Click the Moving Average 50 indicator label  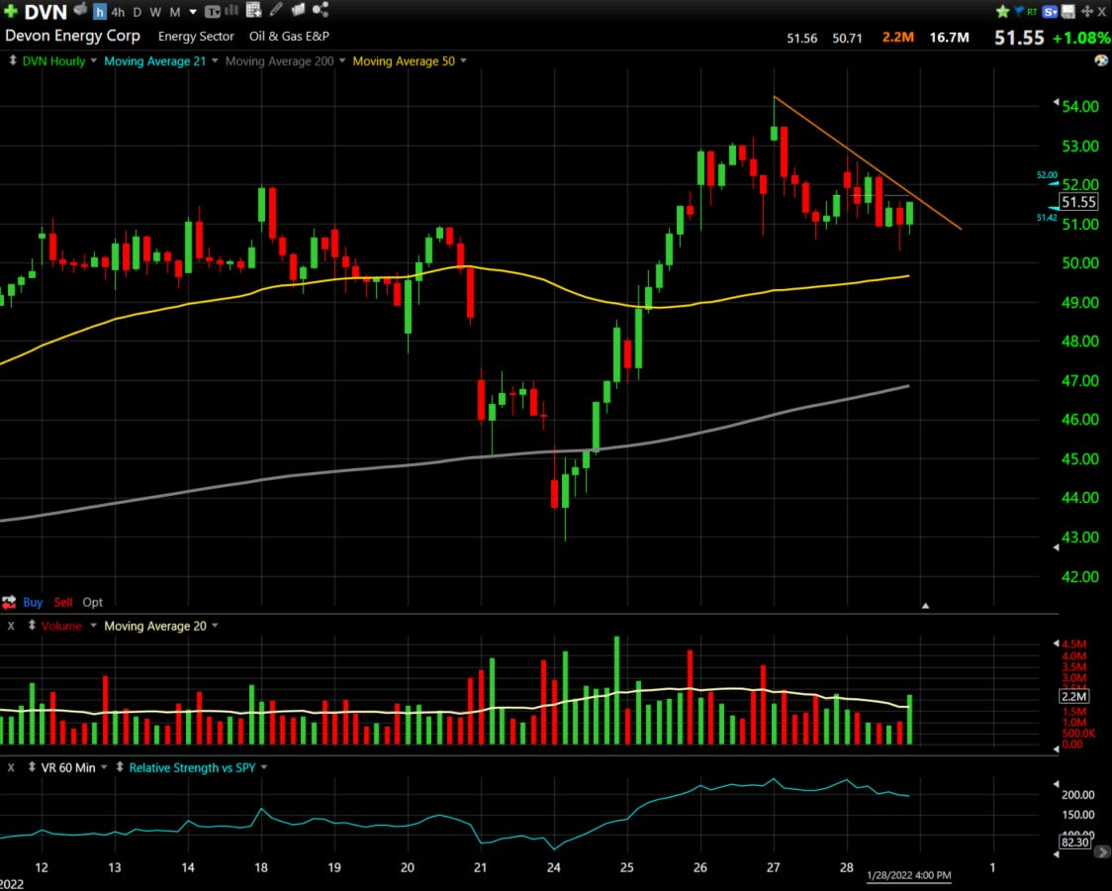[x=404, y=61]
